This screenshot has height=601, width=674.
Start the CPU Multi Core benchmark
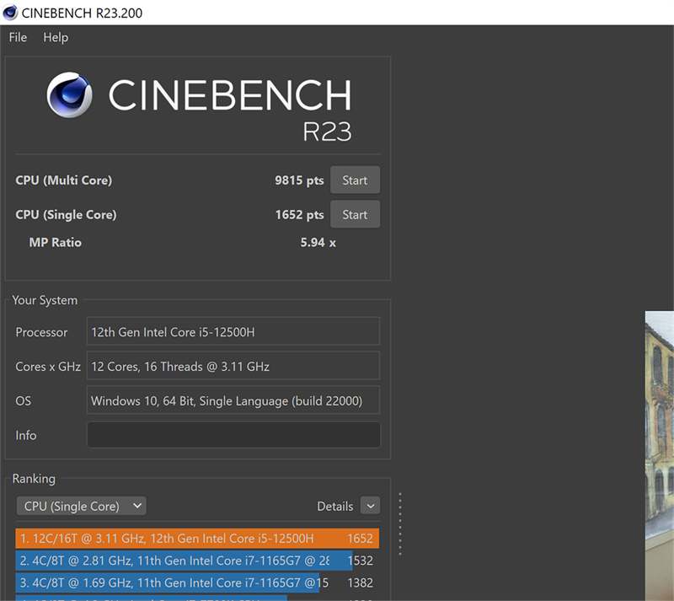(355, 180)
